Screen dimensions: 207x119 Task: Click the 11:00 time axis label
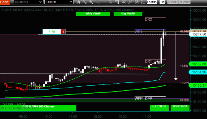tap(73, 116)
